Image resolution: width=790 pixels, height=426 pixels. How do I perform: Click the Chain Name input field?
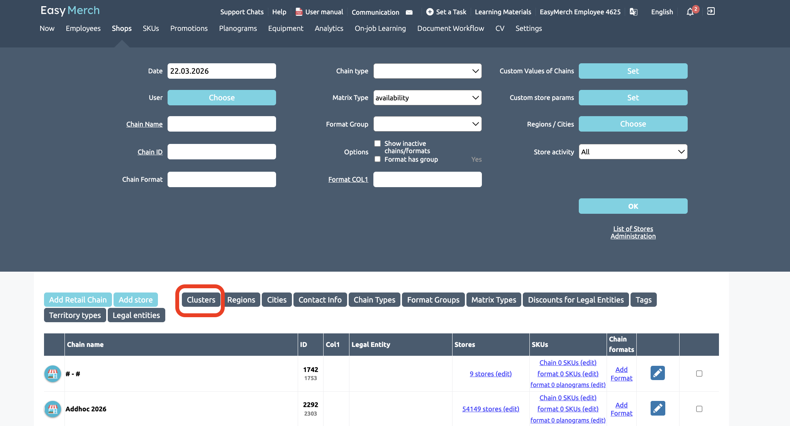pos(222,124)
